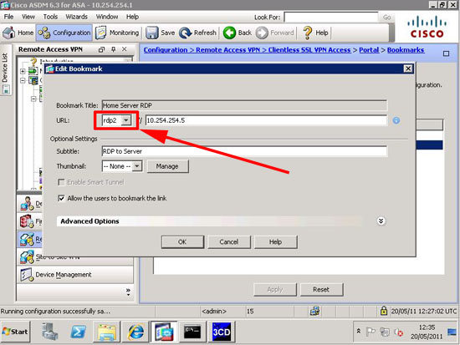This screenshot has width=460, height=345.
Task: Open the Site-to-Site VPN section icon
Action: (27, 257)
